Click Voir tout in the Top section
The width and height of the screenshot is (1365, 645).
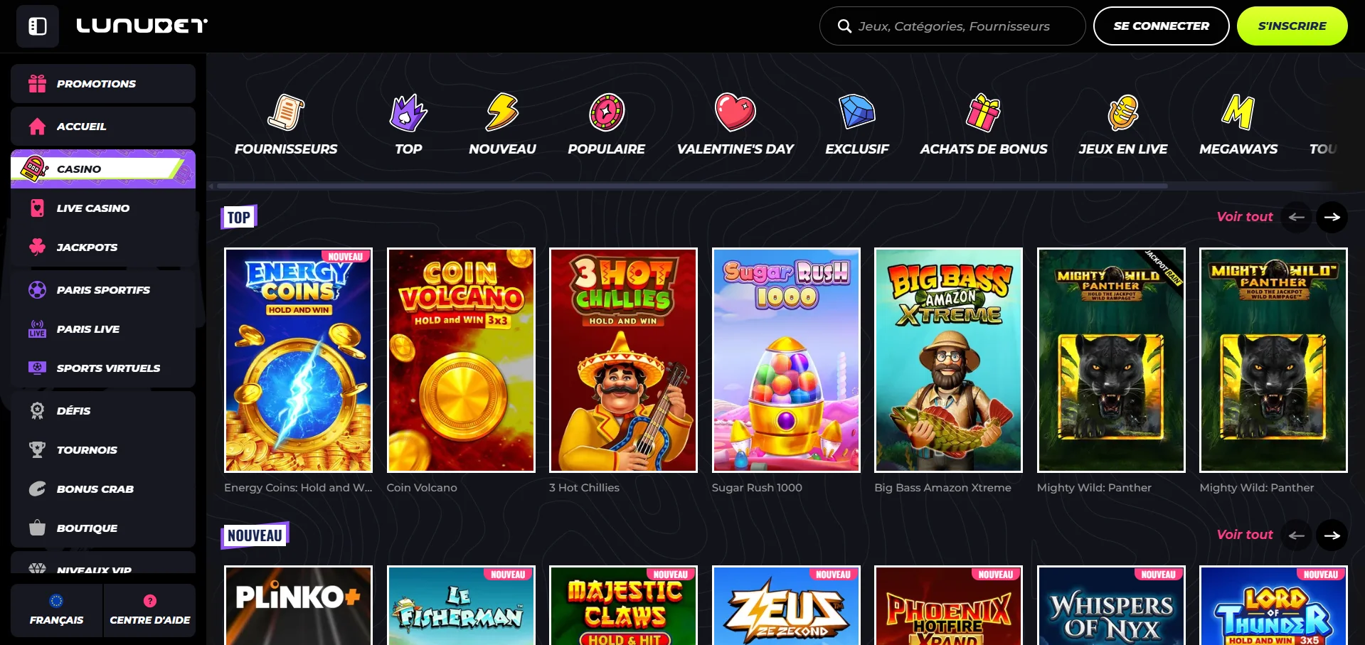[1245, 217]
